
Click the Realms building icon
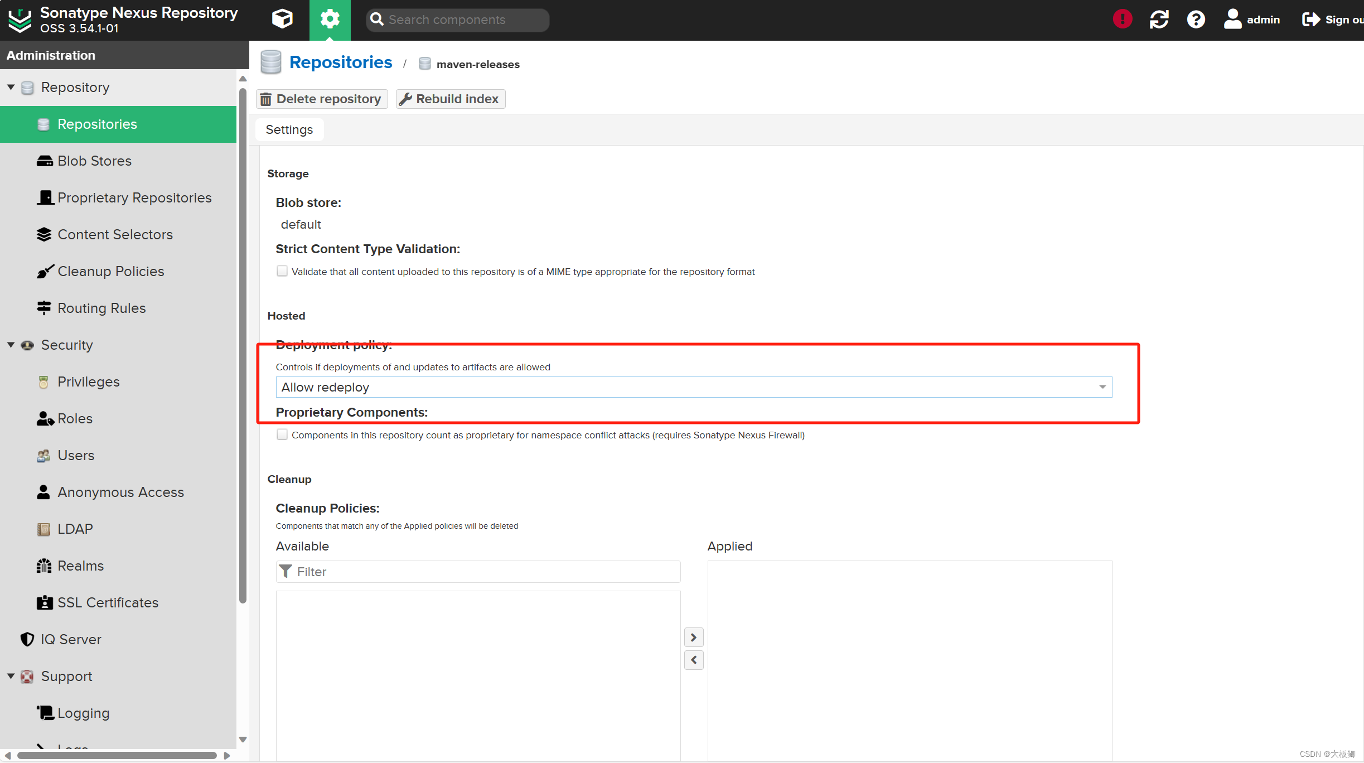tap(44, 566)
